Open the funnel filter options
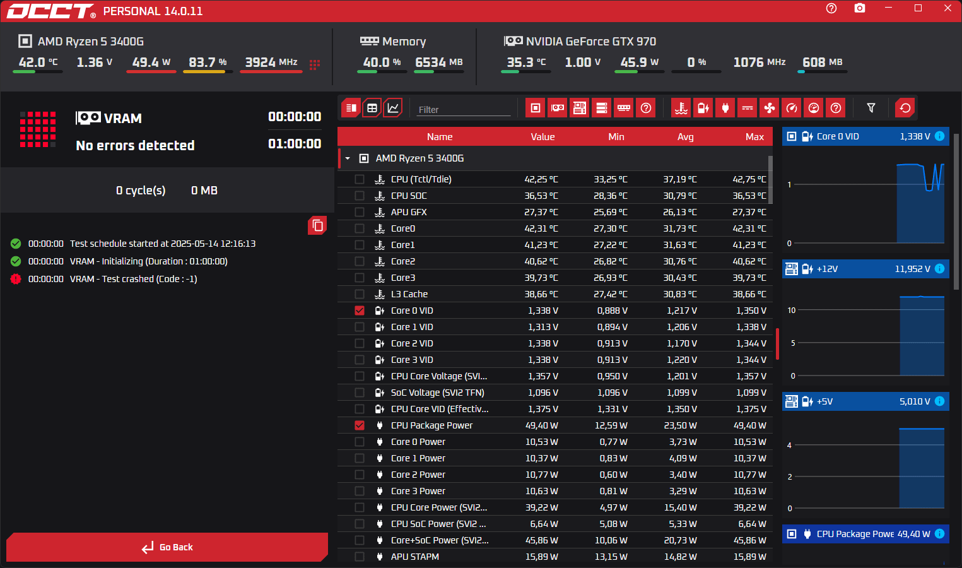This screenshot has height=568, width=962. coord(871,108)
